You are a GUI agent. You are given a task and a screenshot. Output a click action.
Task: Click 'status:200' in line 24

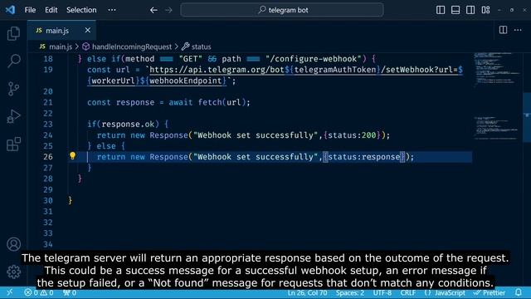pyautogui.click(x=352, y=135)
